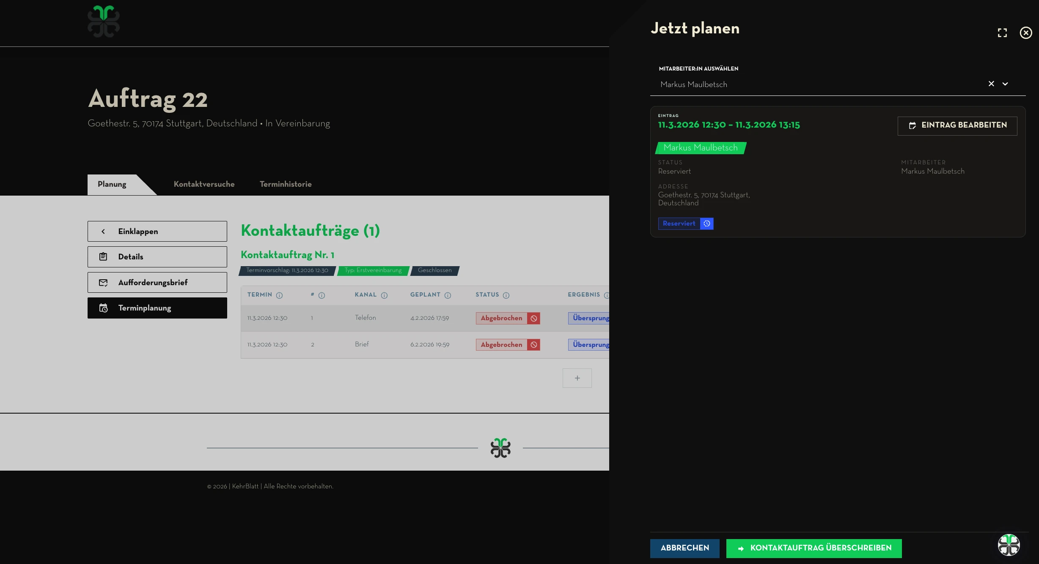Open the Aufforderungsbrief sidebar item
The height and width of the screenshot is (564, 1039).
pos(157,283)
